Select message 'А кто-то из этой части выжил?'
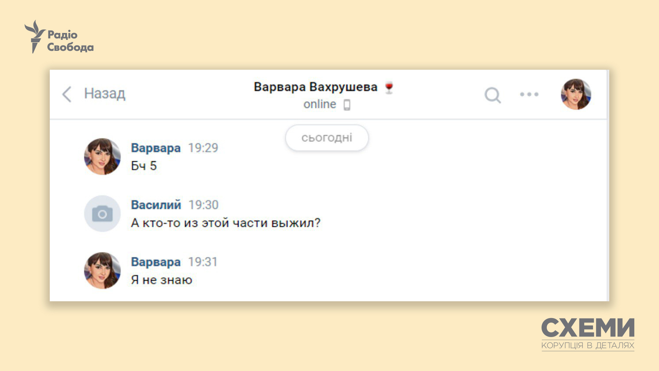659x371 pixels. point(226,223)
